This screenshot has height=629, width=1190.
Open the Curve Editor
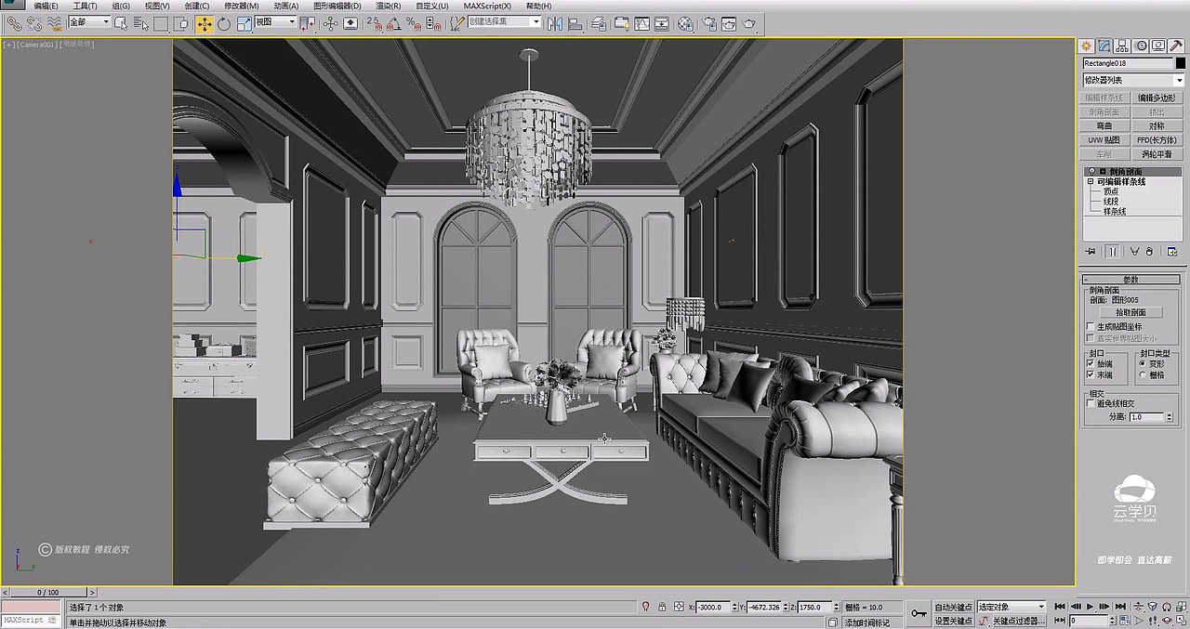(642, 23)
